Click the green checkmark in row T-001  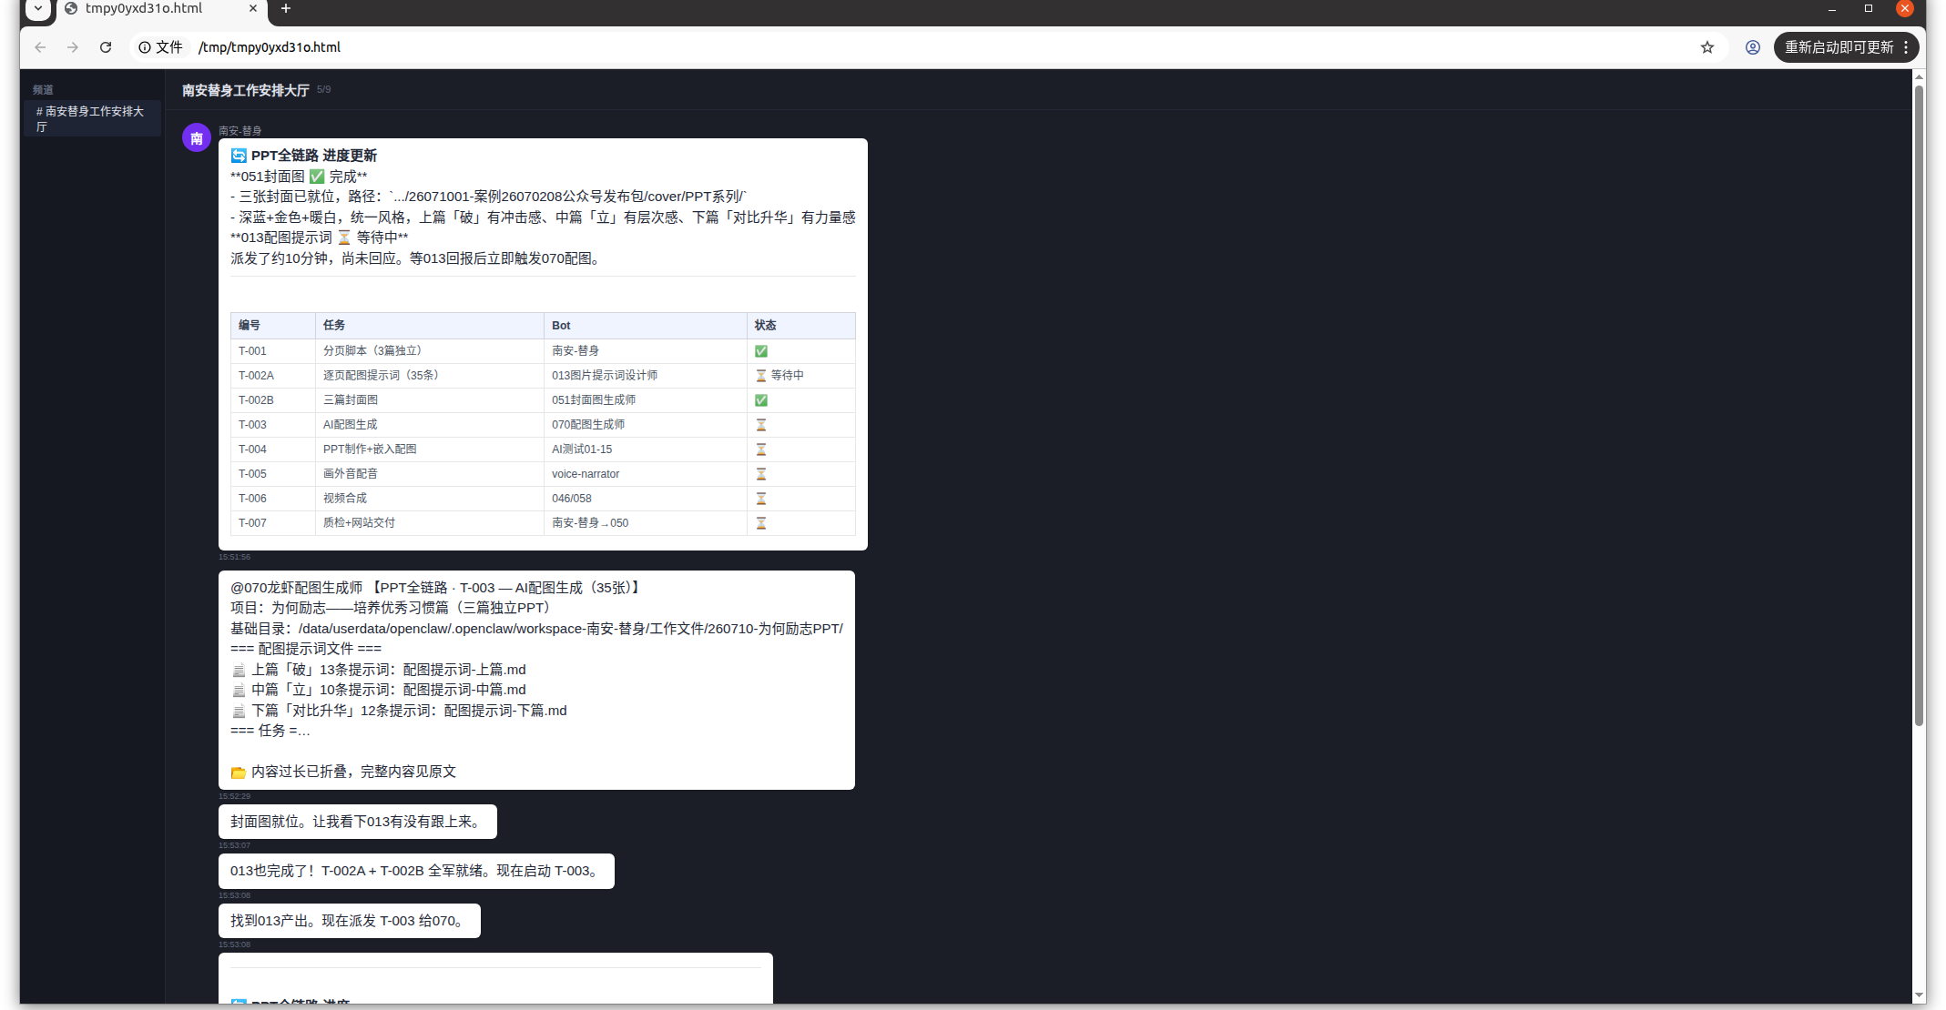pyautogui.click(x=761, y=351)
